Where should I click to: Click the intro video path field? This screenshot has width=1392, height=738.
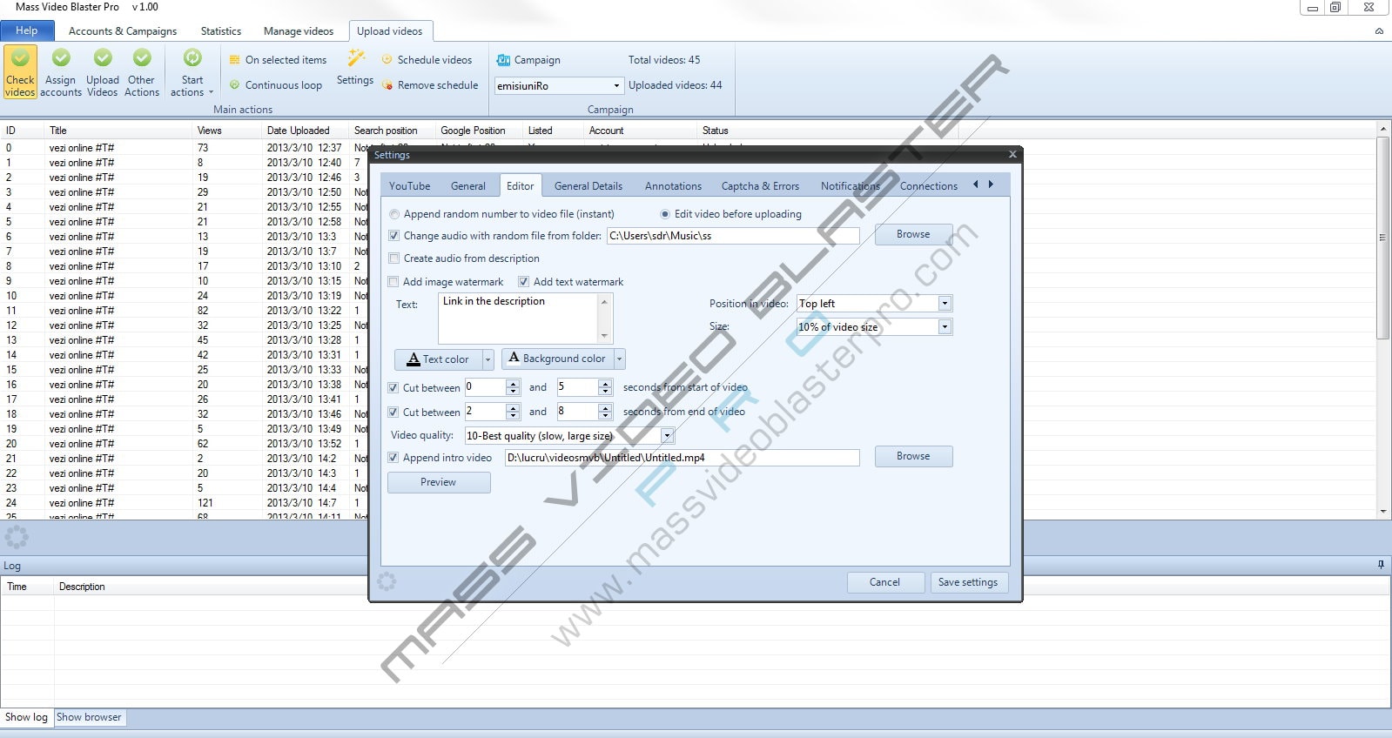pos(681,458)
